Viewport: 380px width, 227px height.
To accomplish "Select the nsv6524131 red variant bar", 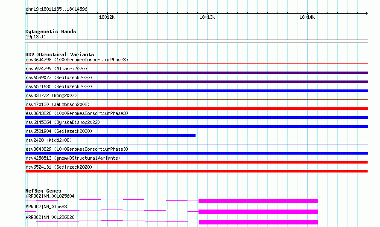I will [196, 171].
